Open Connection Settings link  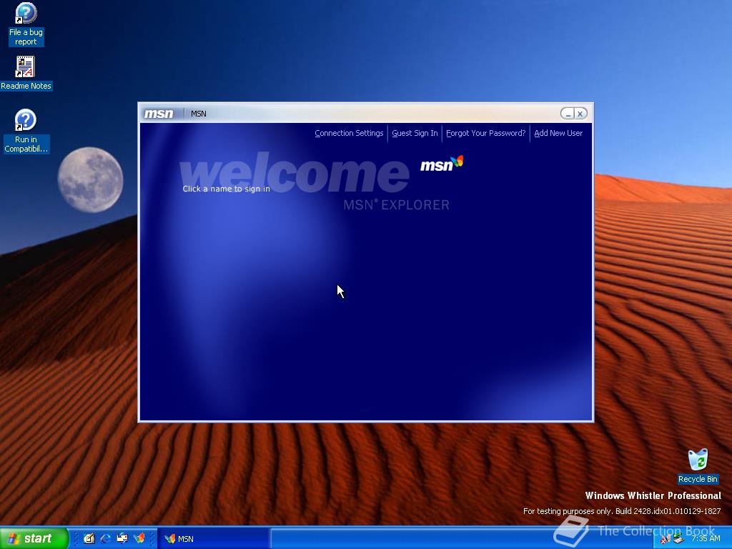click(349, 133)
